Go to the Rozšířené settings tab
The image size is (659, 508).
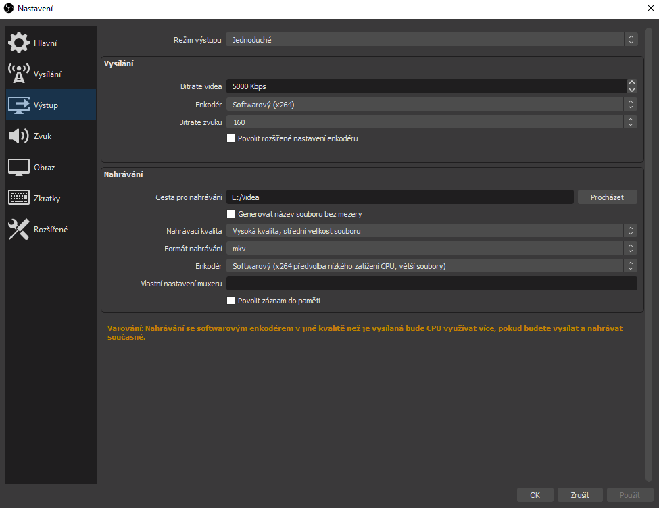(51, 230)
